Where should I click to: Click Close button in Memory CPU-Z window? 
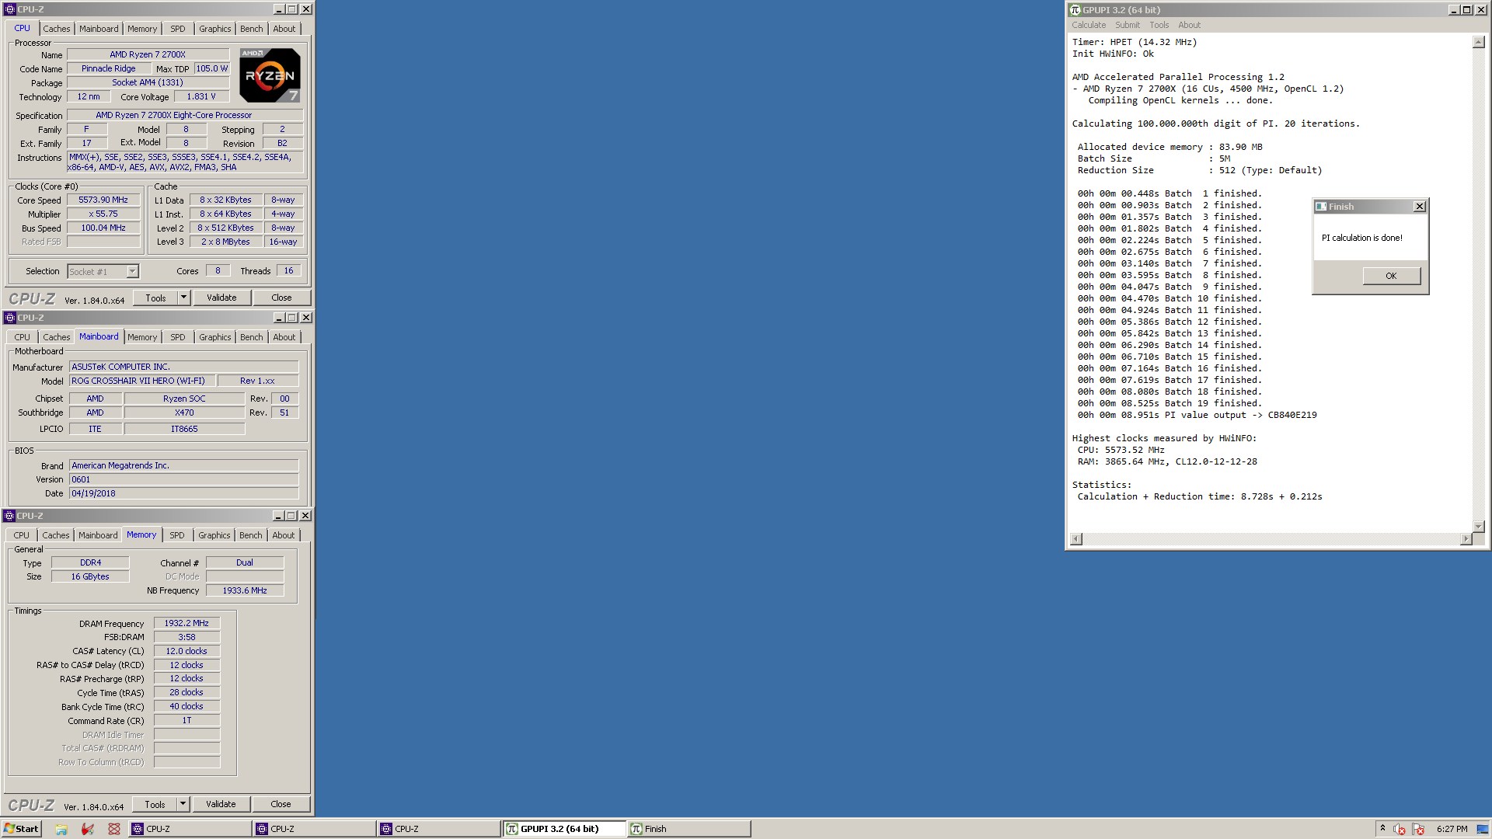pyautogui.click(x=281, y=804)
